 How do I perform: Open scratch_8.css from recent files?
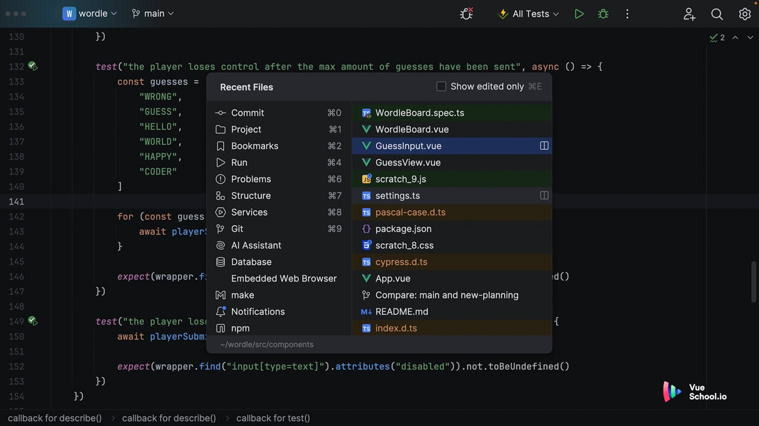coord(452,245)
